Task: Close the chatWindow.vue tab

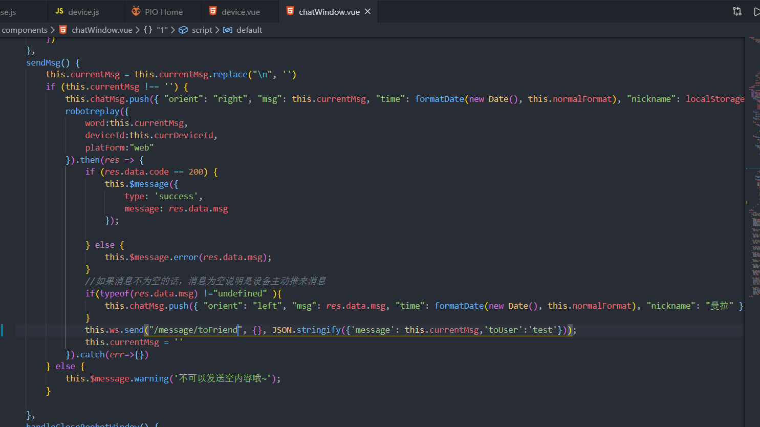Action: [x=367, y=11]
